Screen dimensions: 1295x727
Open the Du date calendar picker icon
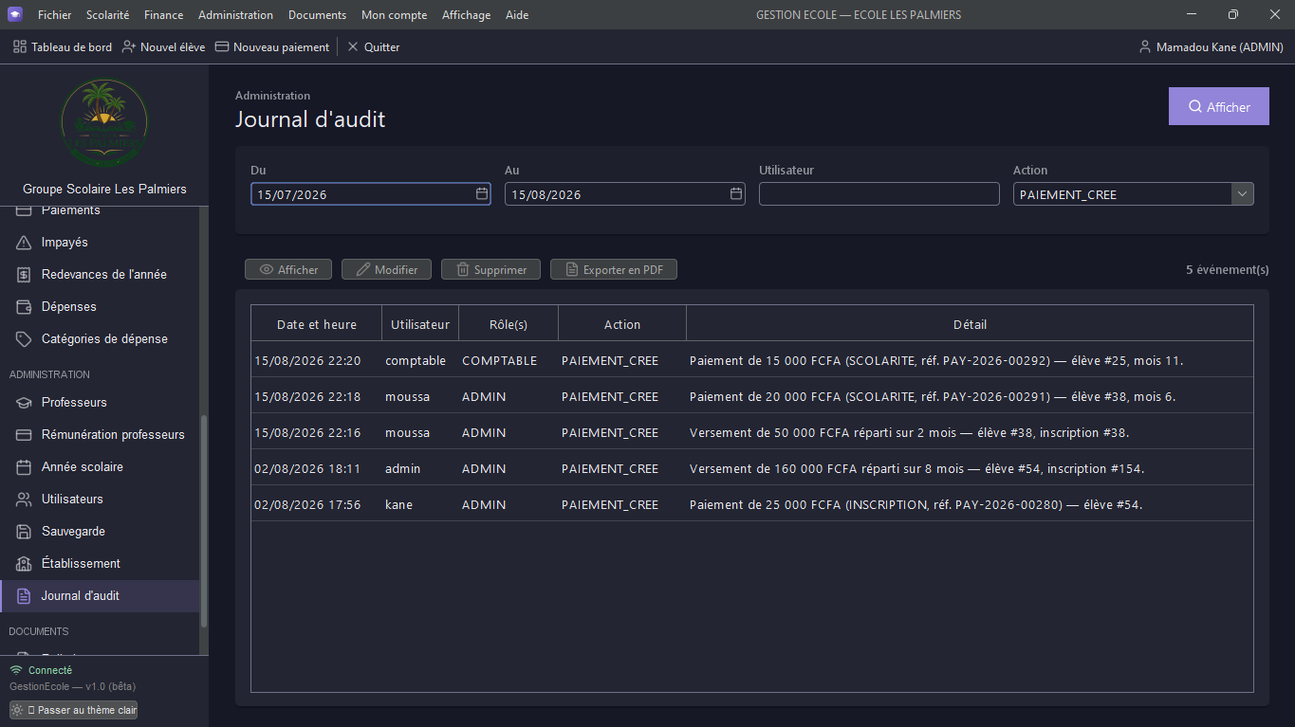click(482, 194)
